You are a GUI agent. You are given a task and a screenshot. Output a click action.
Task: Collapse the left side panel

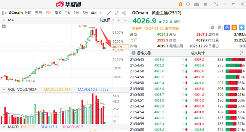(x=4, y=13)
